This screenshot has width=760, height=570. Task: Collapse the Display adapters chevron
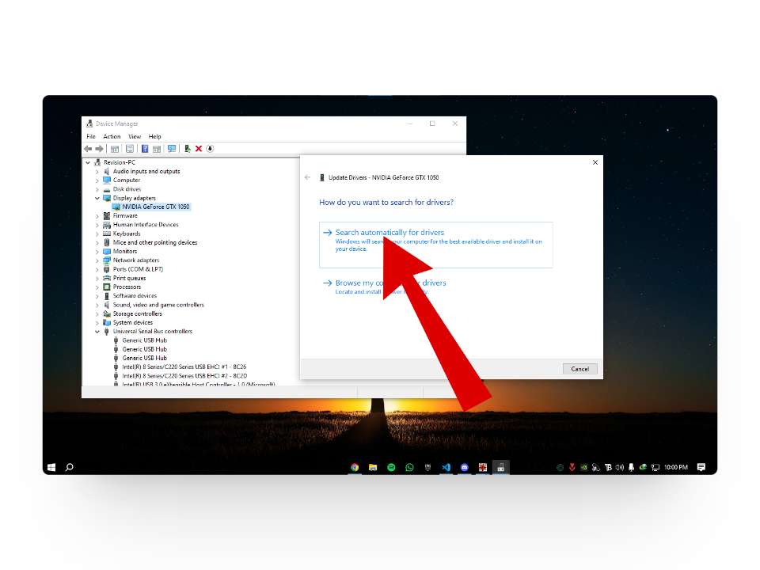click(x=97, y=198)
